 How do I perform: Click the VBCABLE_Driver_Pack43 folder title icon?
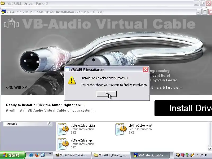click(x=3, y=3)
